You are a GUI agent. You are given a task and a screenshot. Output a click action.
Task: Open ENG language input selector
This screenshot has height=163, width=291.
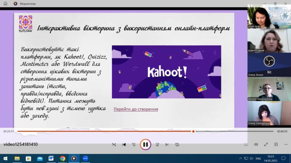258,158
